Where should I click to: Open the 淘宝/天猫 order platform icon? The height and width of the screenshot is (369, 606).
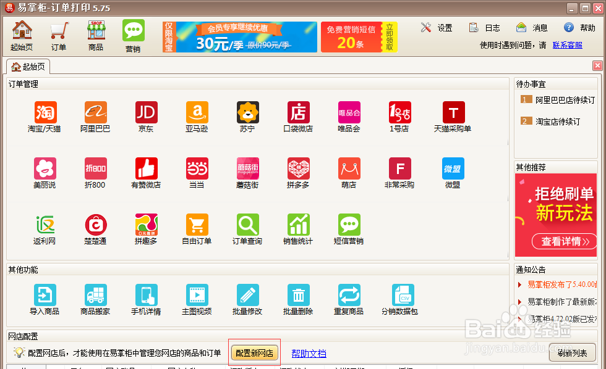pyautogui.click(x=45, y=112)
